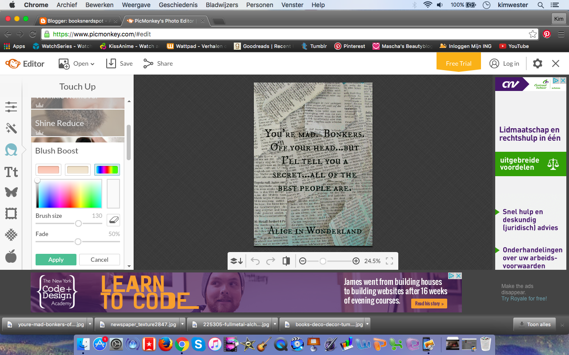This screenshot has height=355, width=569.
Task: Click the address bar URL field
Action: [x=289, y=34]
